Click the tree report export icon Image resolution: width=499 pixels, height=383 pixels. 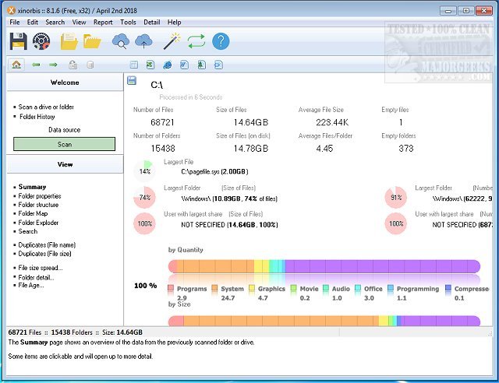point(201,65)
